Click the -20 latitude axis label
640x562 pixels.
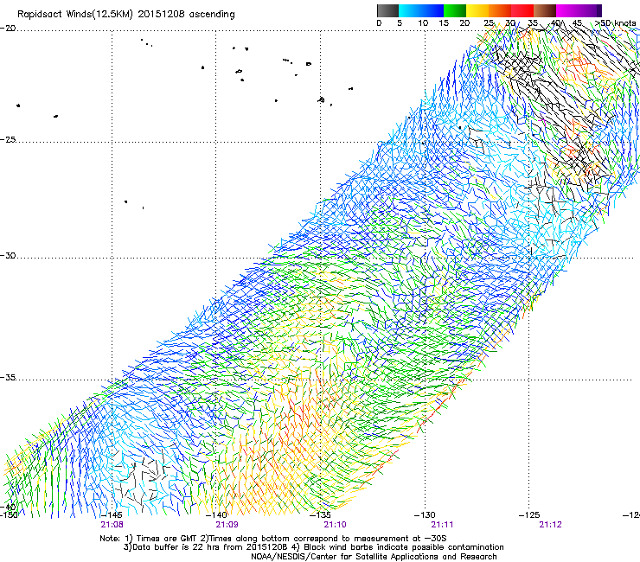click(x=8, y=29)
